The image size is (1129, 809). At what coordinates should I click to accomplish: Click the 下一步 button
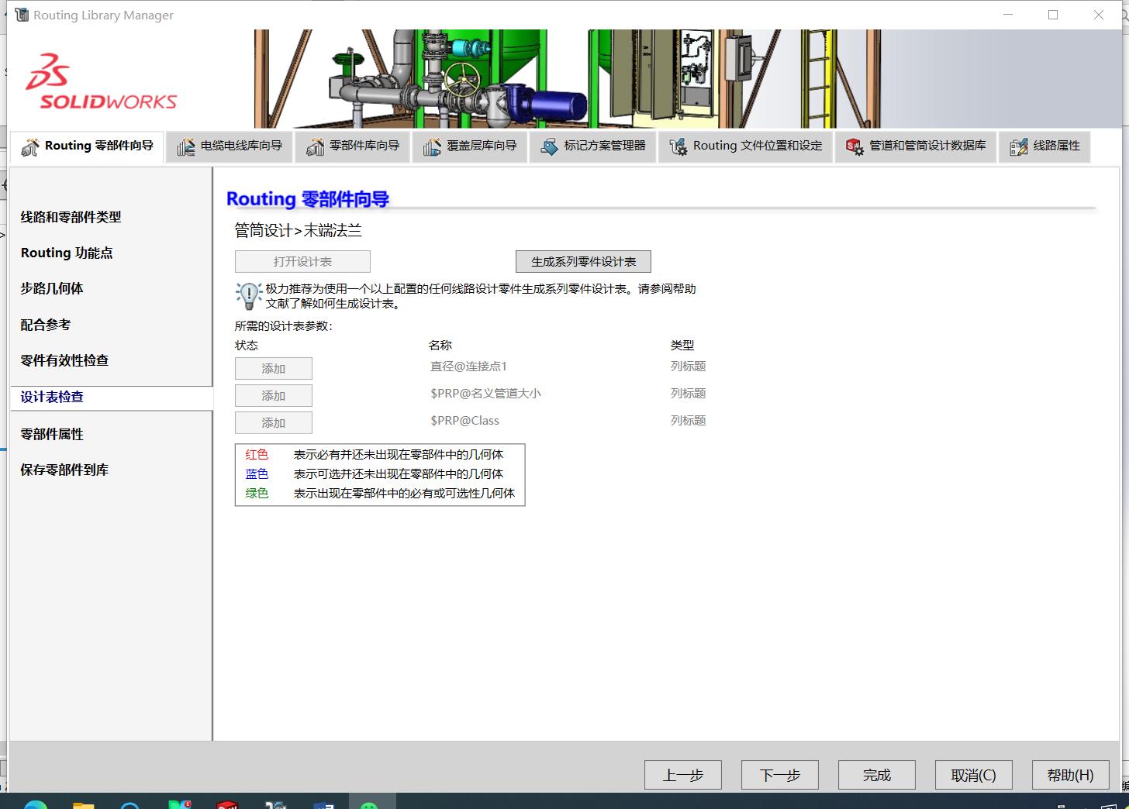point(780,775)
